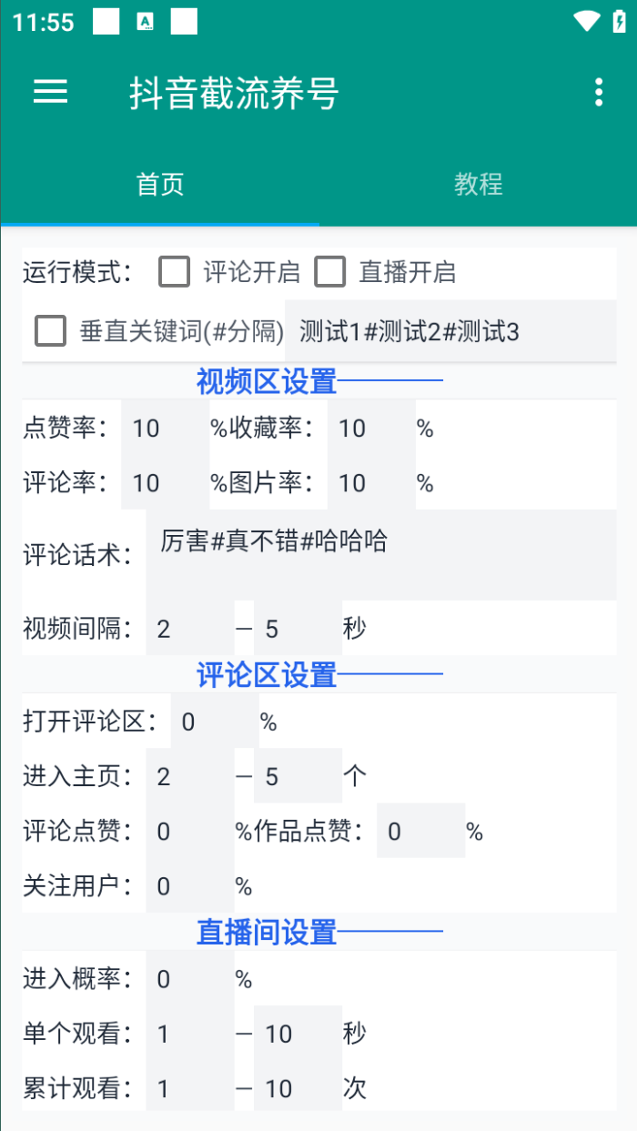Screen dimensions: 637x1131
Task: Click the 累计观看 maximum count field
Action: coord(298,1088)
